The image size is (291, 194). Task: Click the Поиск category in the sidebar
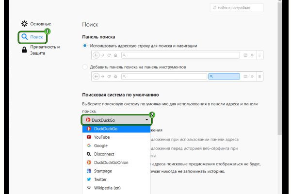(37, 36)
